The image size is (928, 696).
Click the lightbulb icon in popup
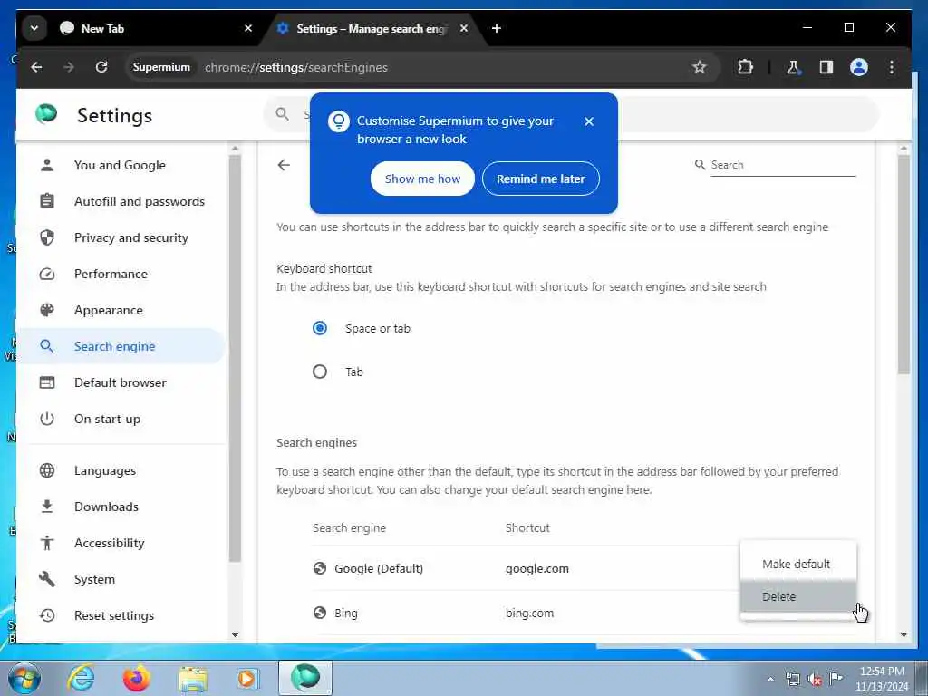coord(339,121)
